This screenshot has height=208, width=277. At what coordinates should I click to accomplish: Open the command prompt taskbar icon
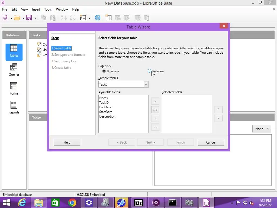(x=172, y=203)
